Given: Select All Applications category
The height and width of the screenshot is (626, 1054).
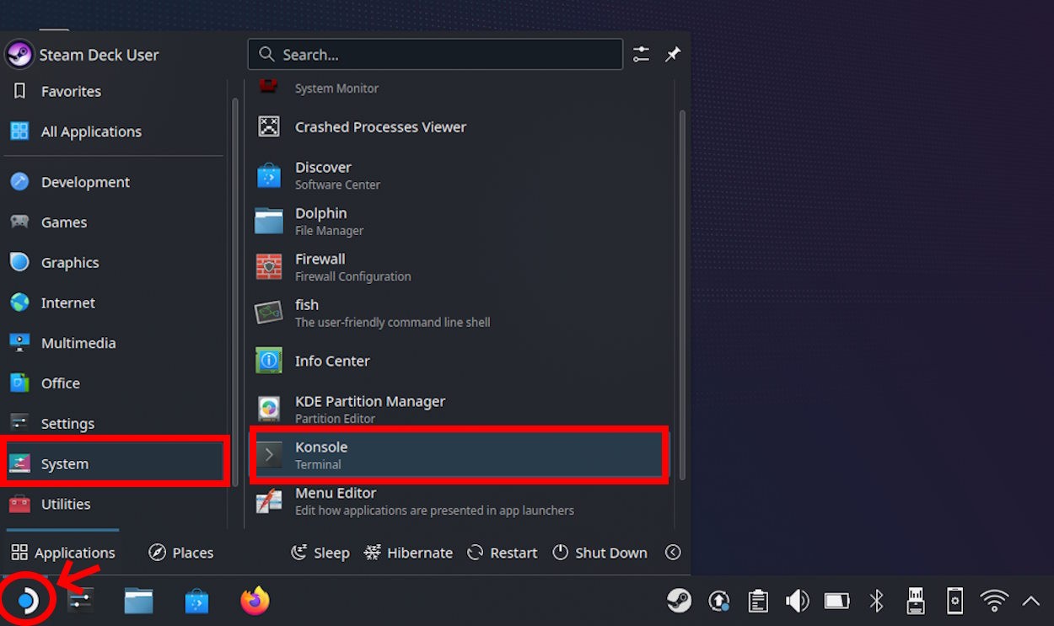Looking at the screenshot, I should coord(114,131).
